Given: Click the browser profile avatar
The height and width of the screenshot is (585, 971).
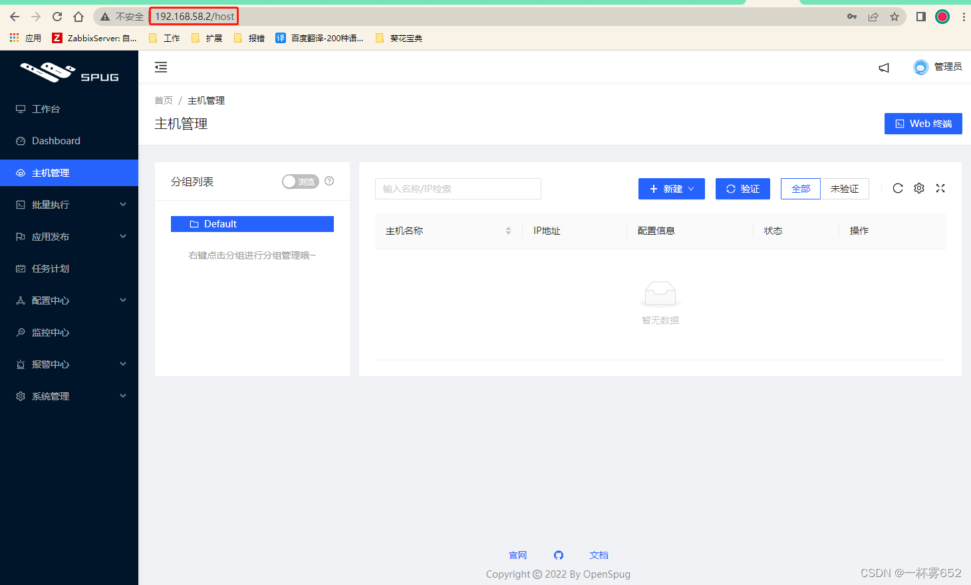Looking at the screenshot, I should tap(942, 17).
